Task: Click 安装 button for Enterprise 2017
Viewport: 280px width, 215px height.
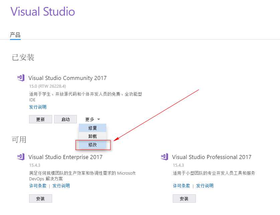Action: click(40, 199)
